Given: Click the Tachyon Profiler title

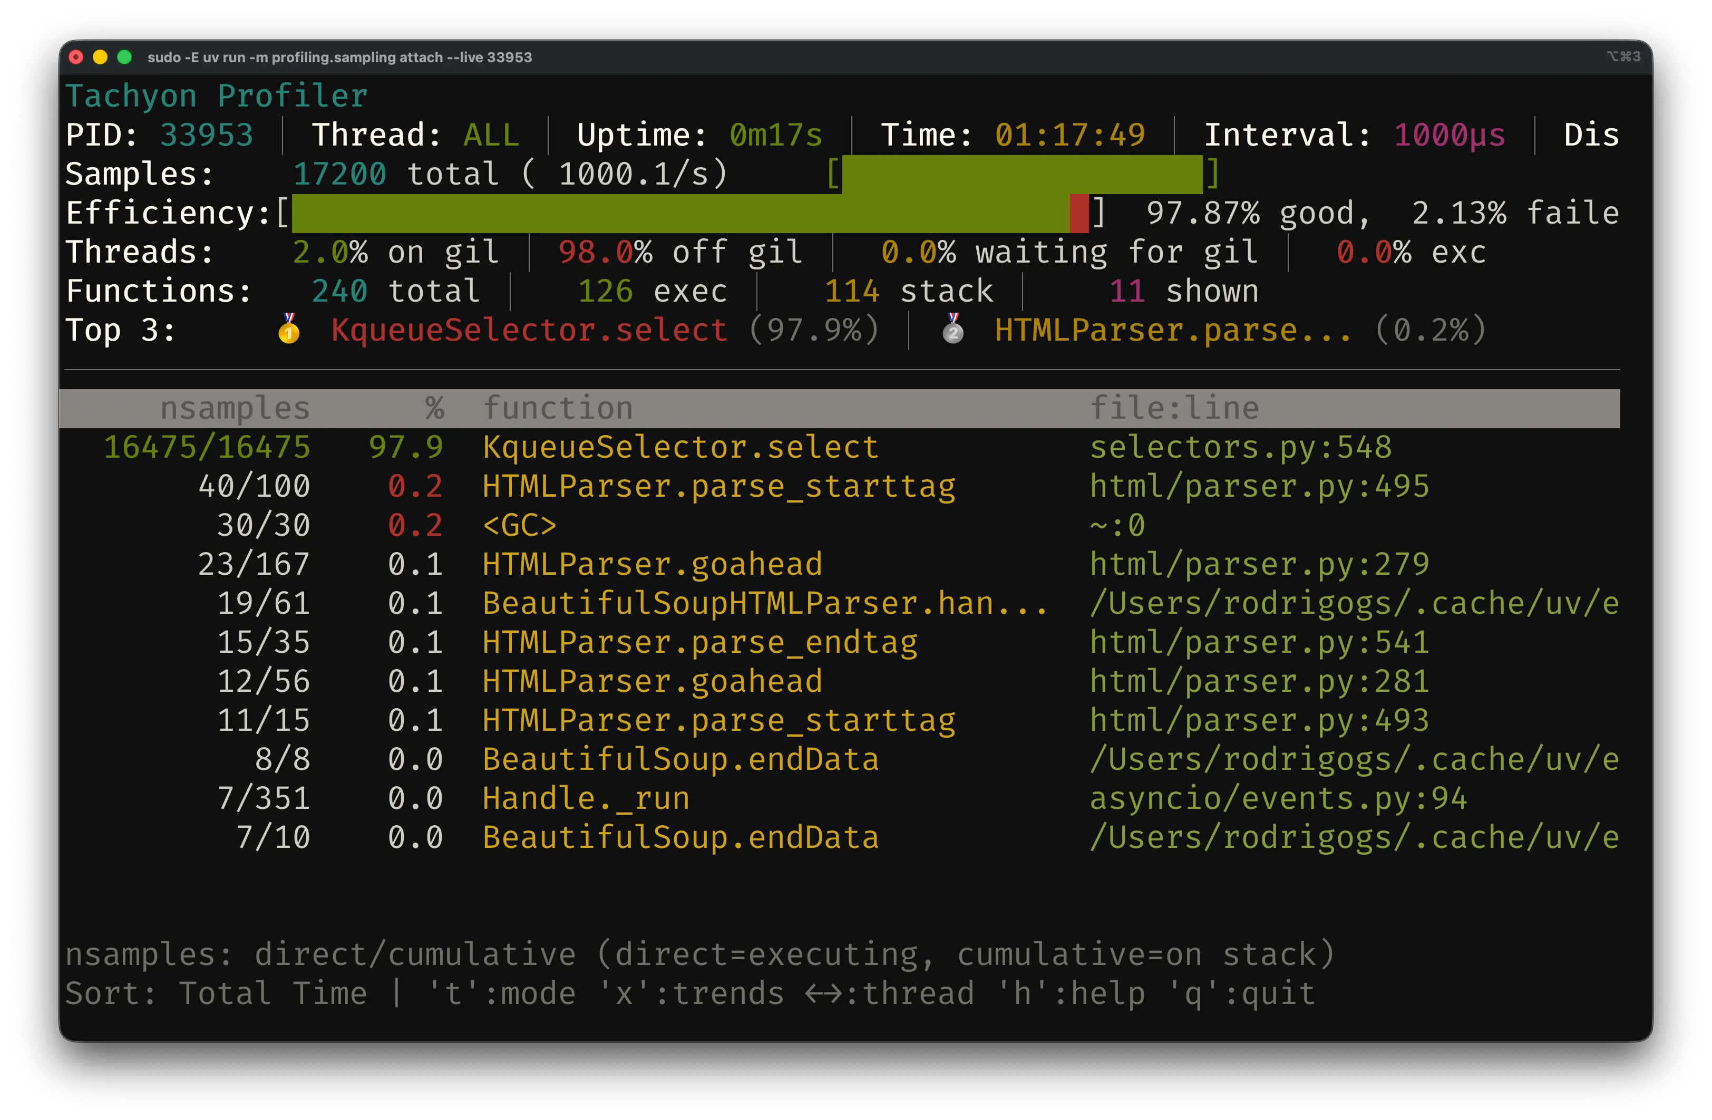Looking at the screenshot, I should click(217, 96).
